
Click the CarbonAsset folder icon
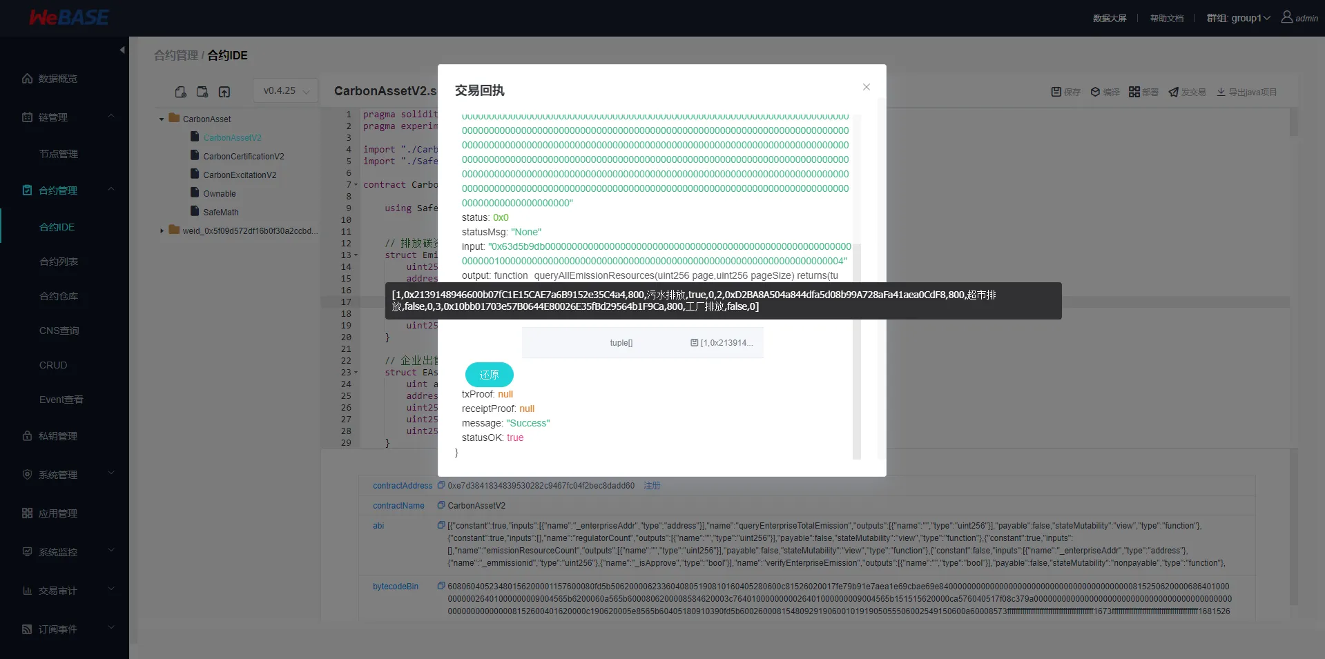point(174,118)
